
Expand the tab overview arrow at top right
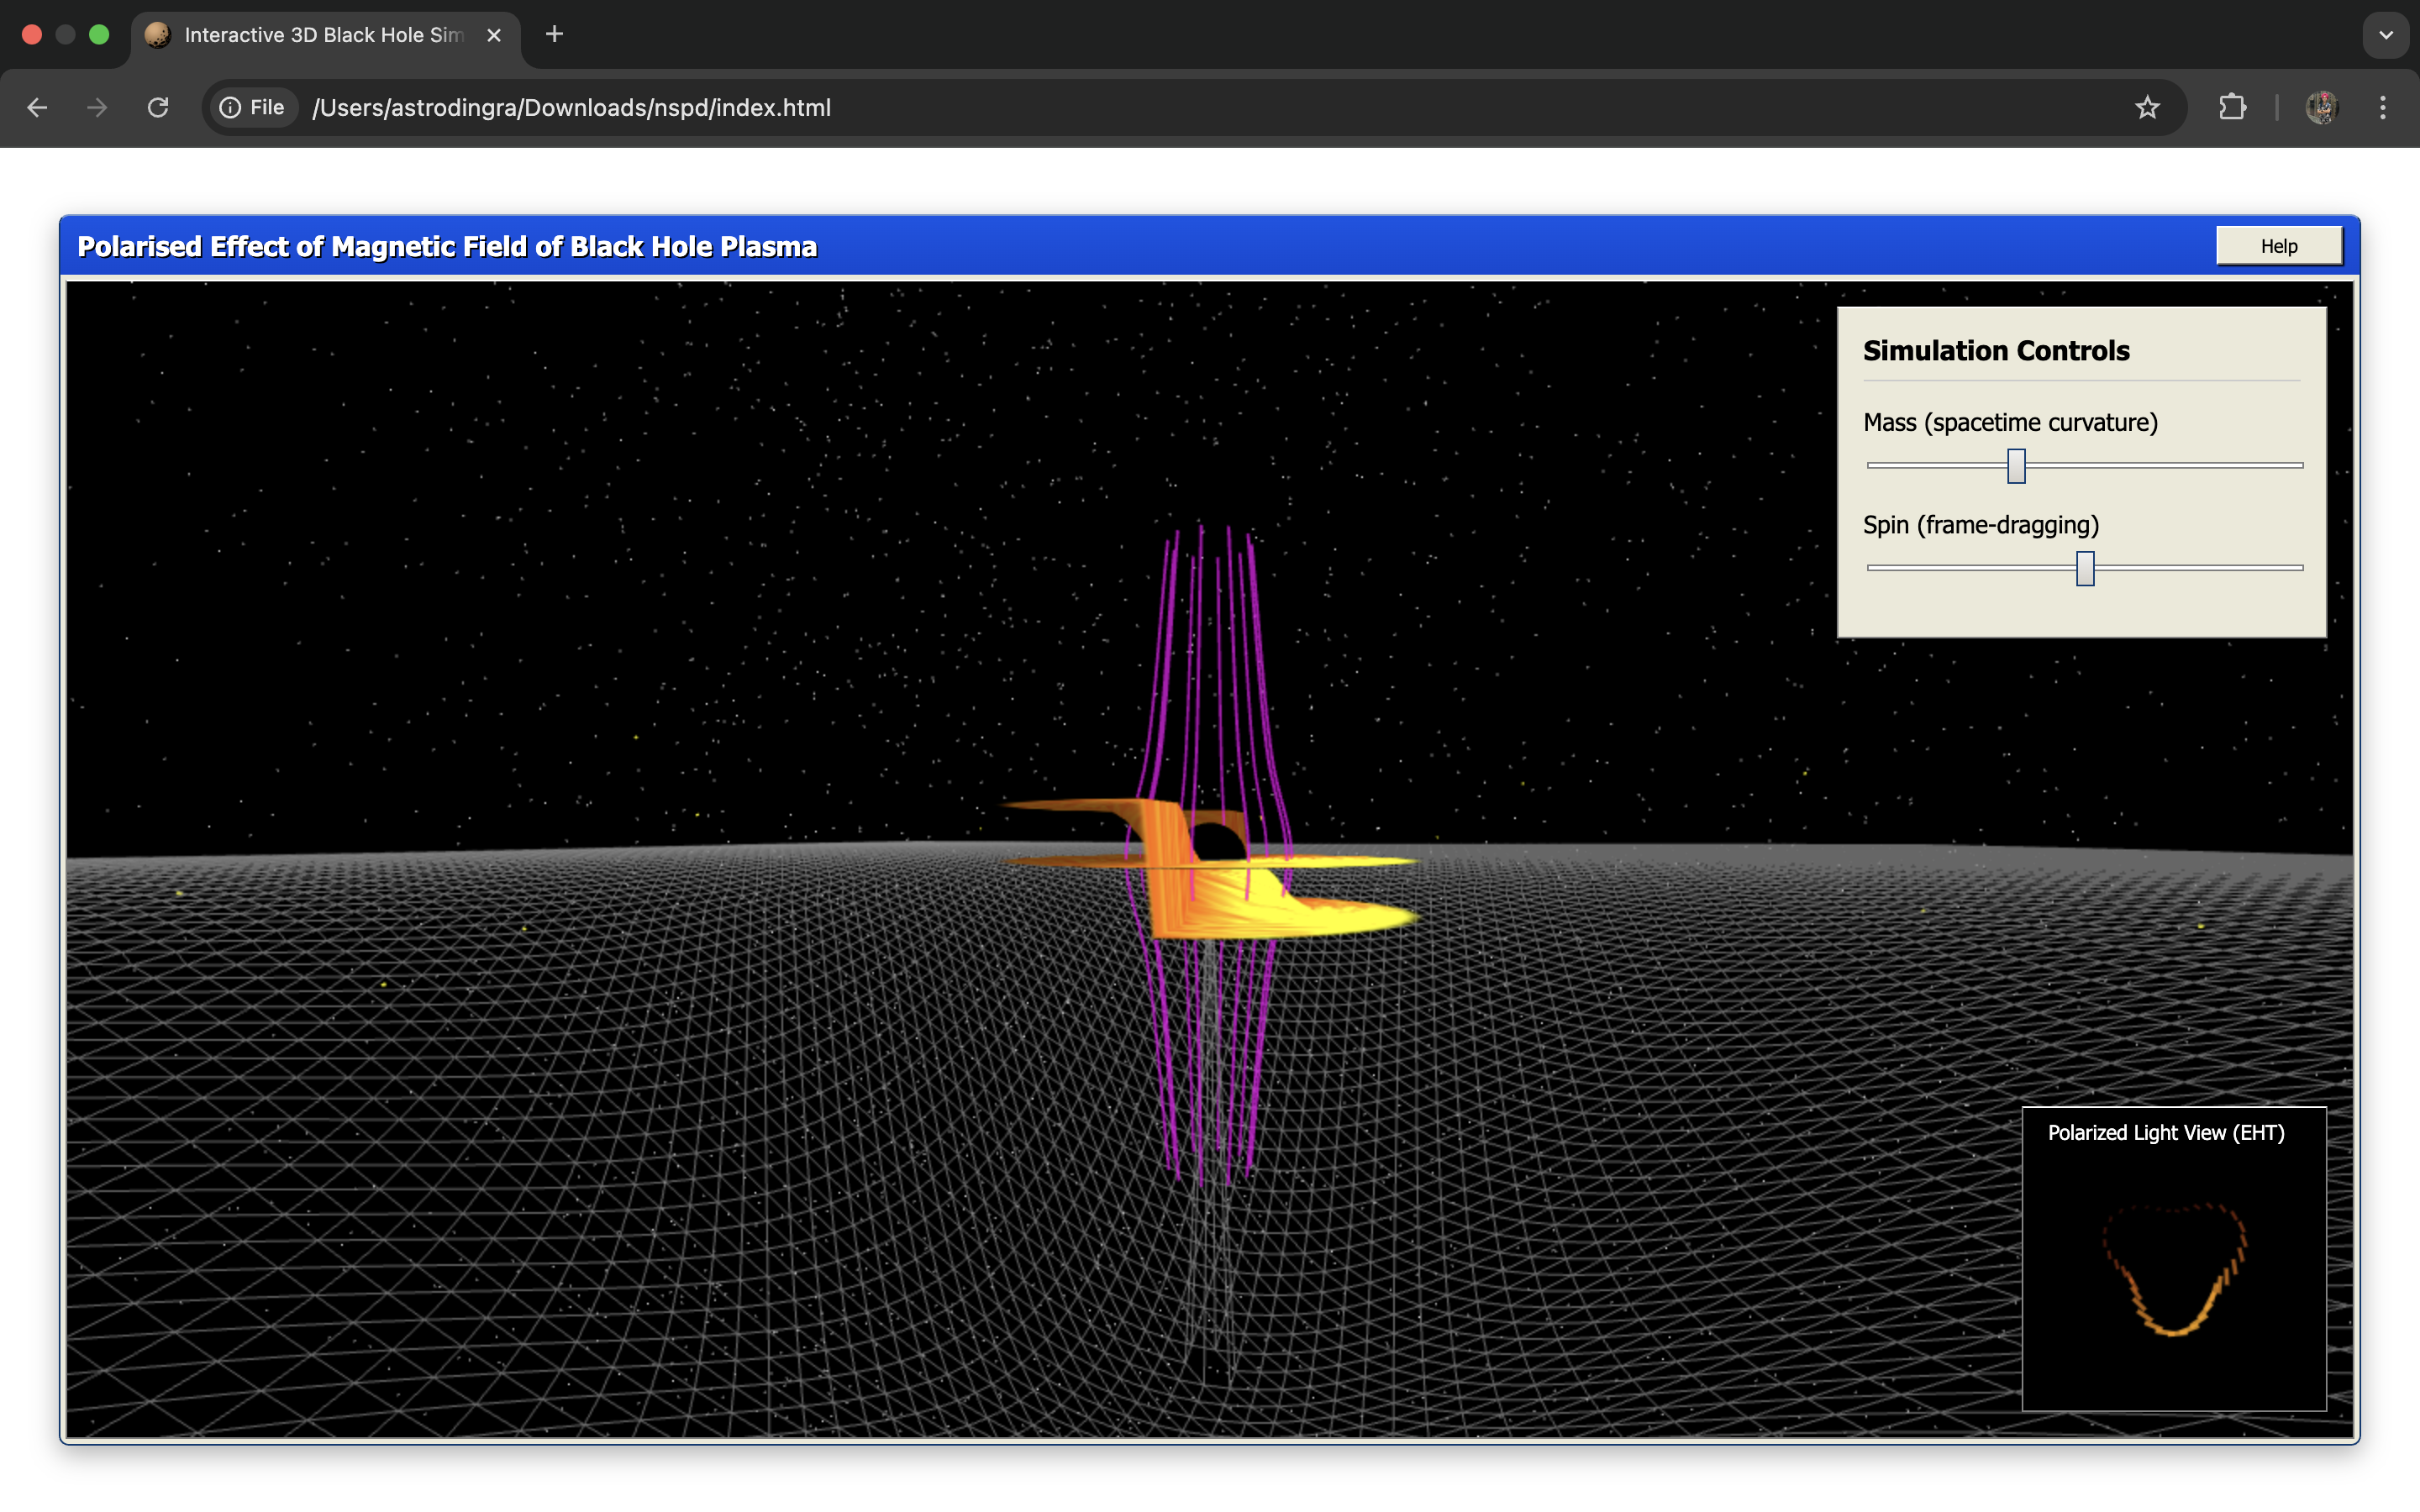click(x=2386, y=34)
